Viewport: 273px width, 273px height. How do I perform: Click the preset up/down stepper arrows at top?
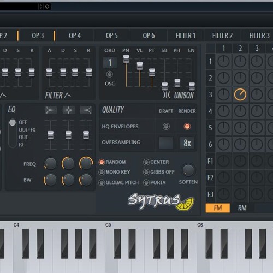tap(41, 7)
